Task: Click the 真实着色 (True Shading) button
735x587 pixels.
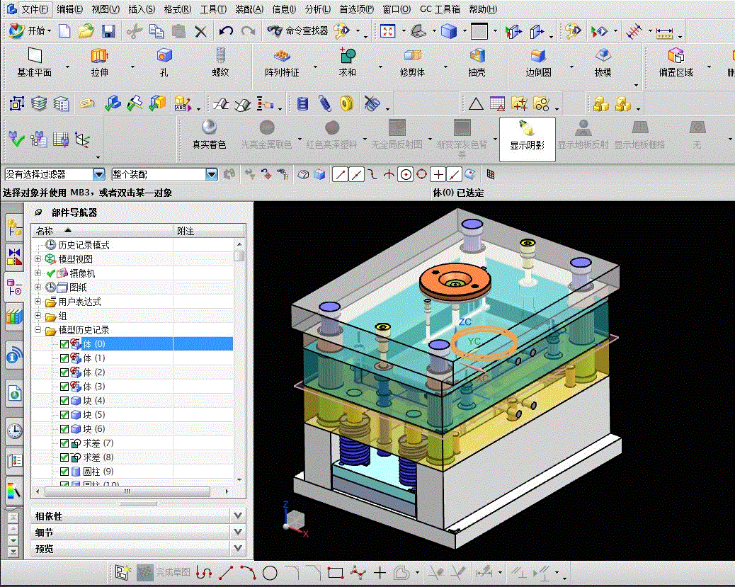Action: pyautogui.click(x=209, y=135)
